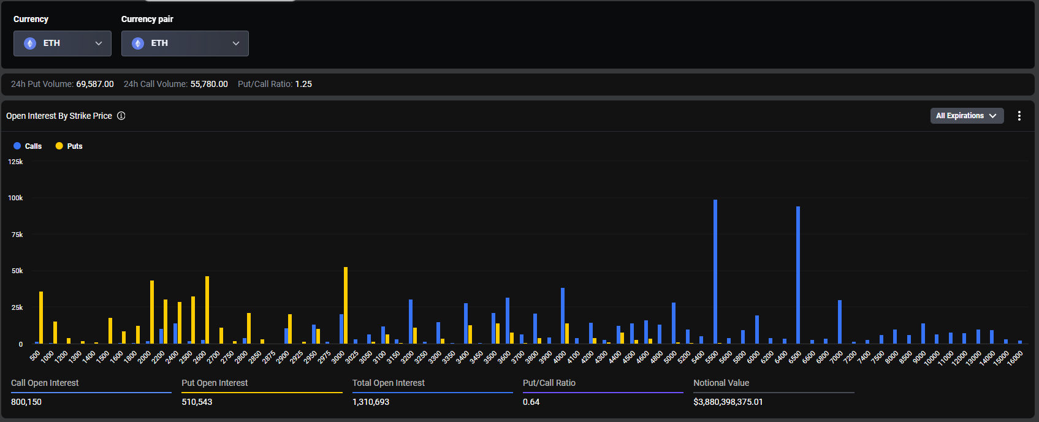Click the tallest blue call bar at strike 5500
This screenshot has height=422, width=1039.
pos(715,273)
